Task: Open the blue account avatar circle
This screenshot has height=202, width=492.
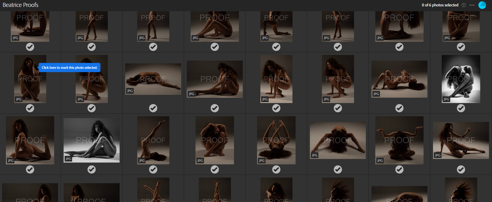Action: pos(482,5)
